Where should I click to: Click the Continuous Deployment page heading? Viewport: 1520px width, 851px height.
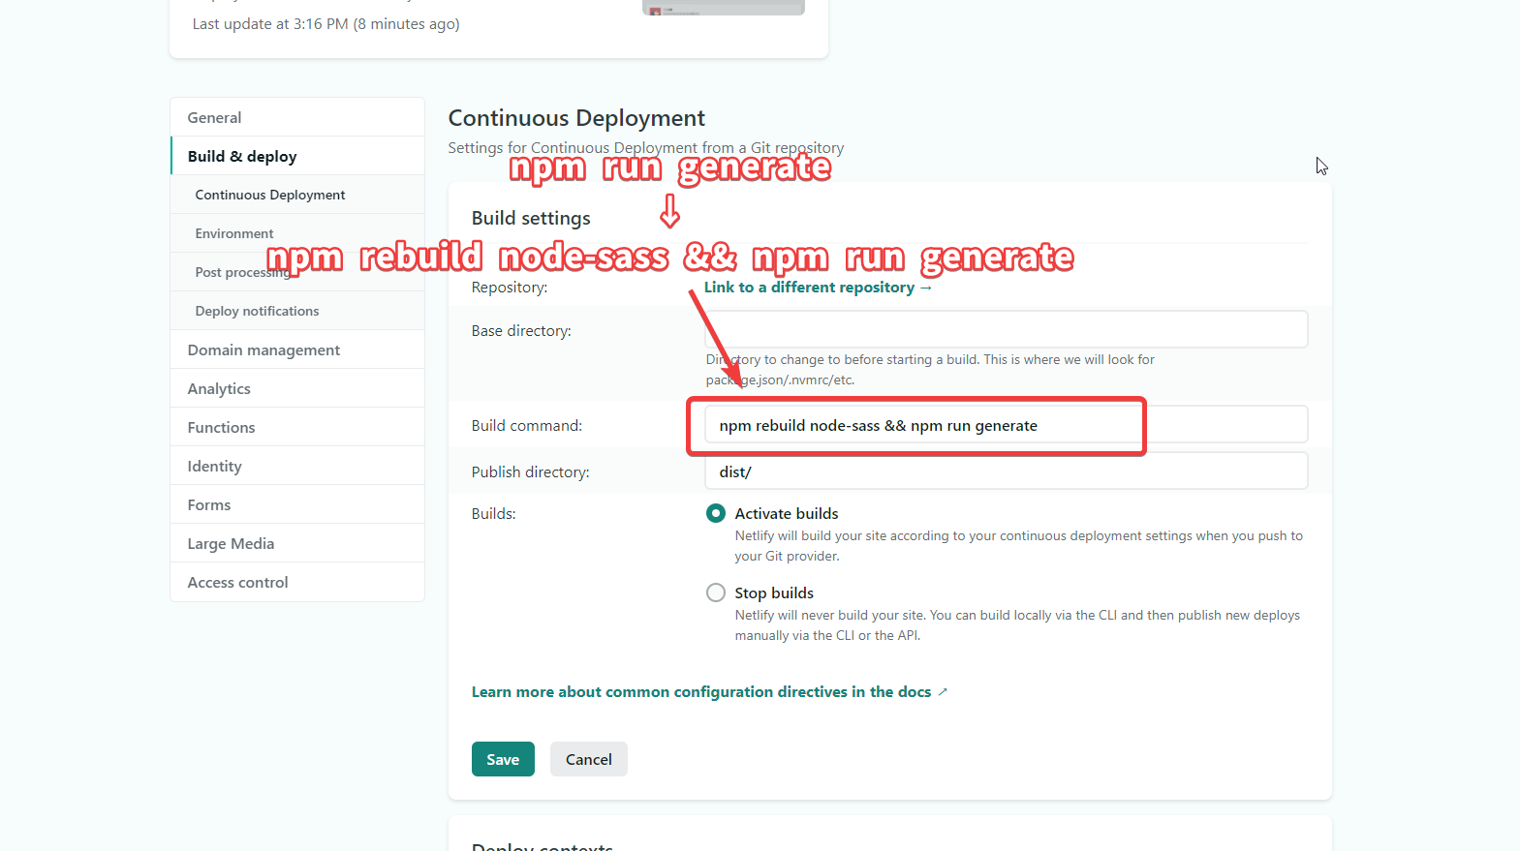(x=576, y=118)
